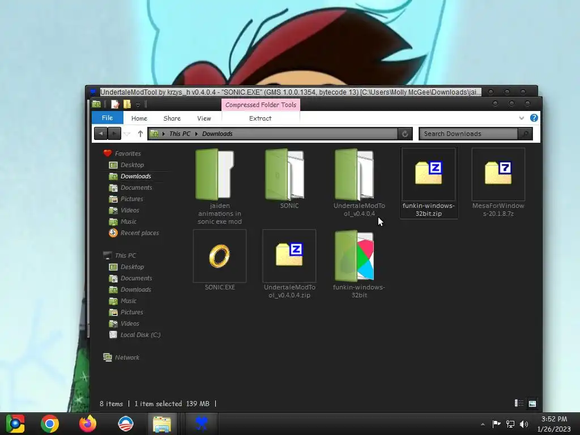Open the File menu
This screenshot has width=580, height=435.
107,118
